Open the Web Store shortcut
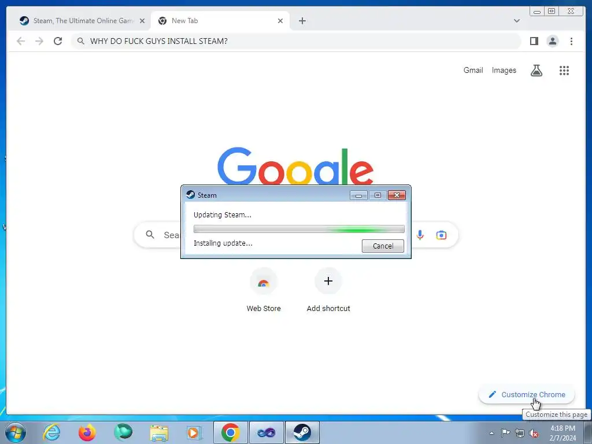The image size is (592, 444). tap(264, 290)
